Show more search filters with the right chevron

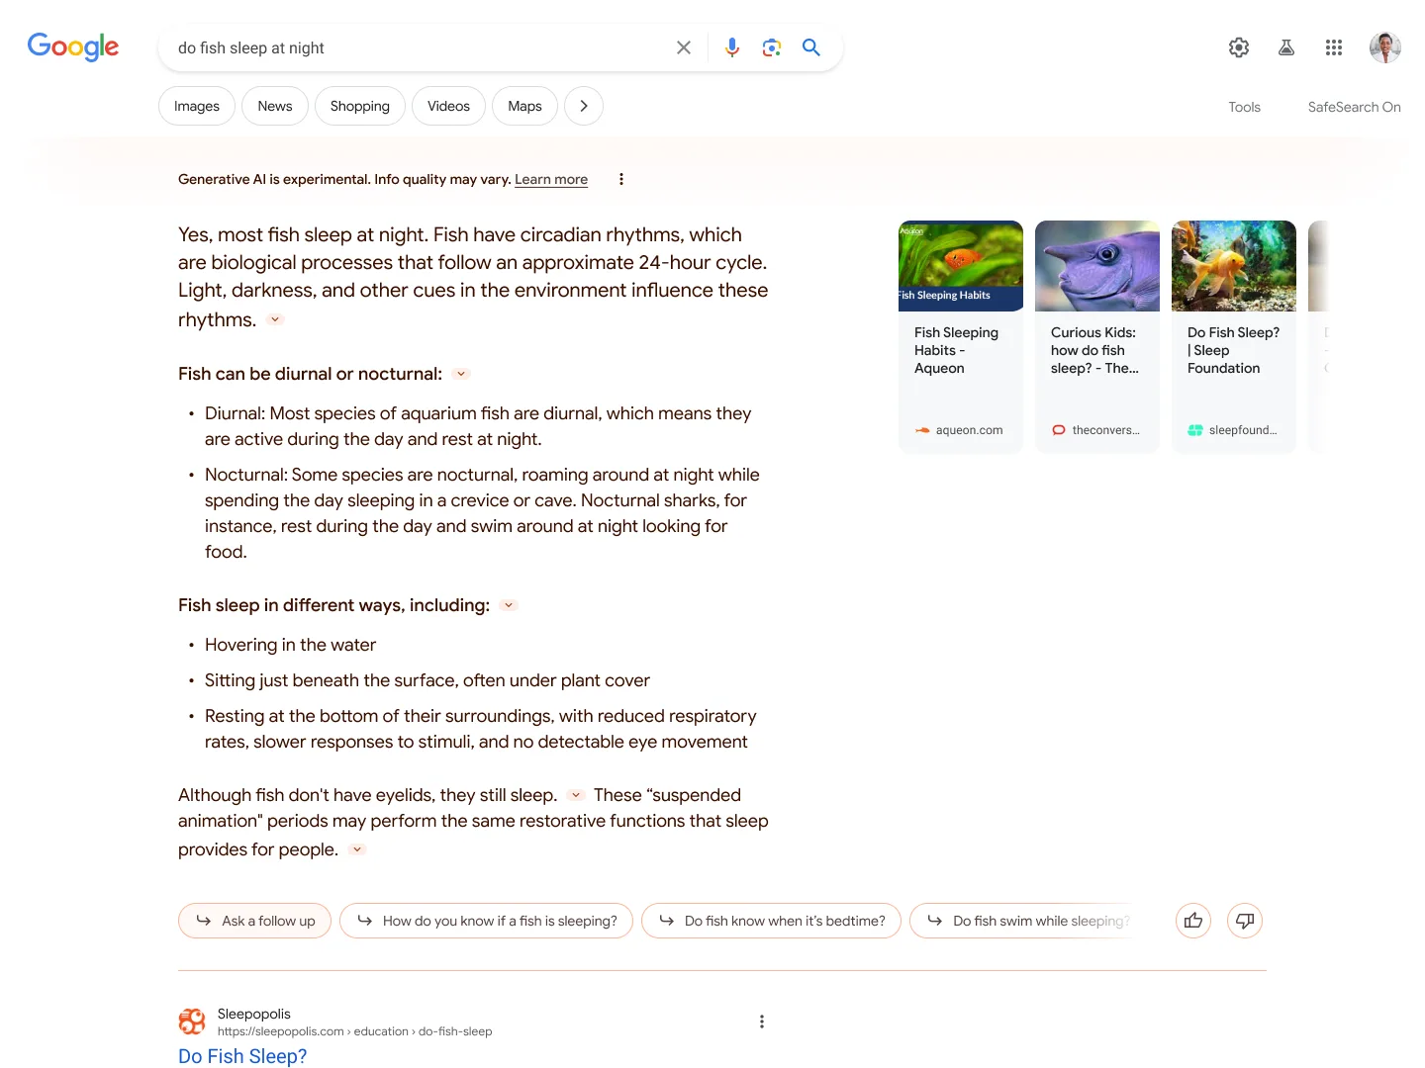[584, 106]
